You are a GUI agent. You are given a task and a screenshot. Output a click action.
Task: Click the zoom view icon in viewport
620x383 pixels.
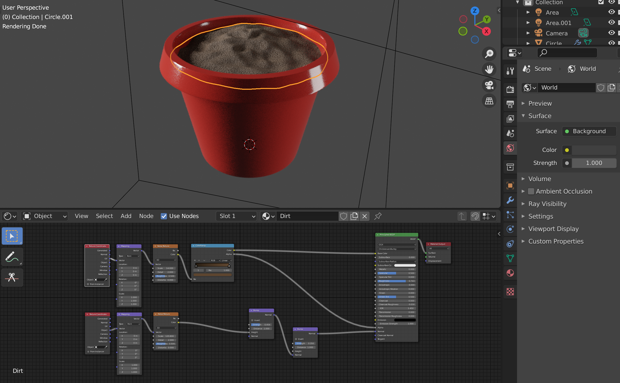click(x=489, y=54)
